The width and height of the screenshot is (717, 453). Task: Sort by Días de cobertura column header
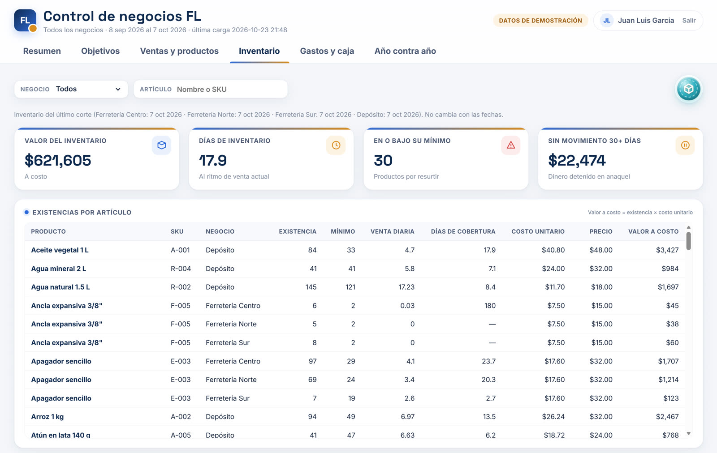pyautogui.click(x=463, y=231)
